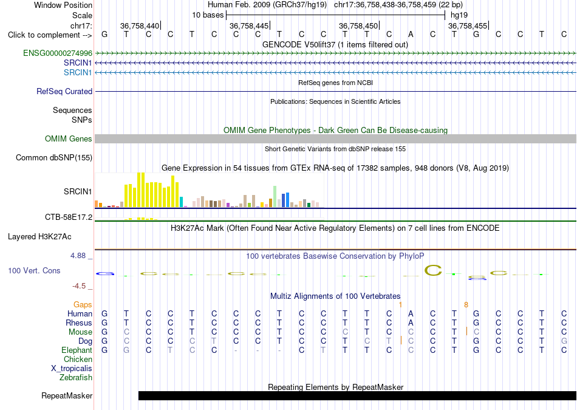Click the RepeatMasker track label

coord(67,395)
